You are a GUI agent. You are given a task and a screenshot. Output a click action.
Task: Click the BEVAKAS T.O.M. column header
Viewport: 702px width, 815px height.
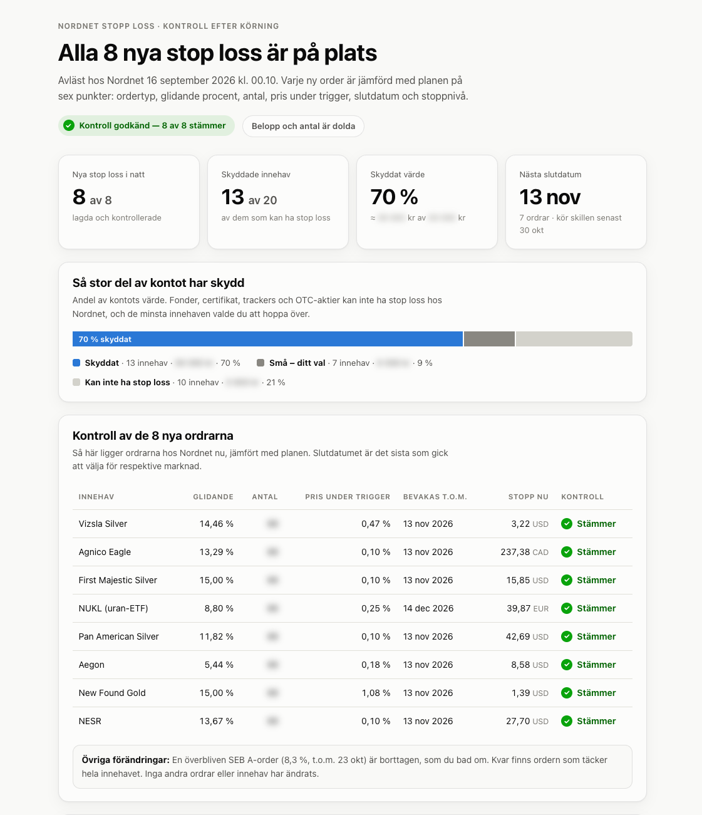click(x=435, y=497)
